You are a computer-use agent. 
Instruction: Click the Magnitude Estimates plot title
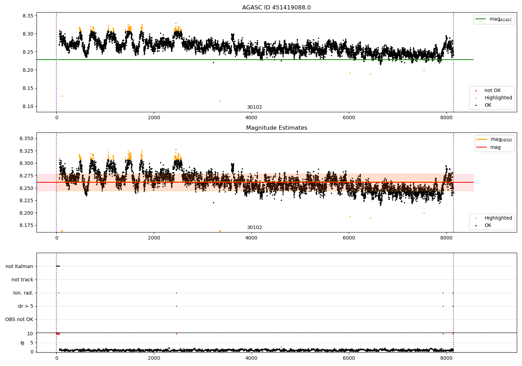pyautogui.click(x=276, y=128)
